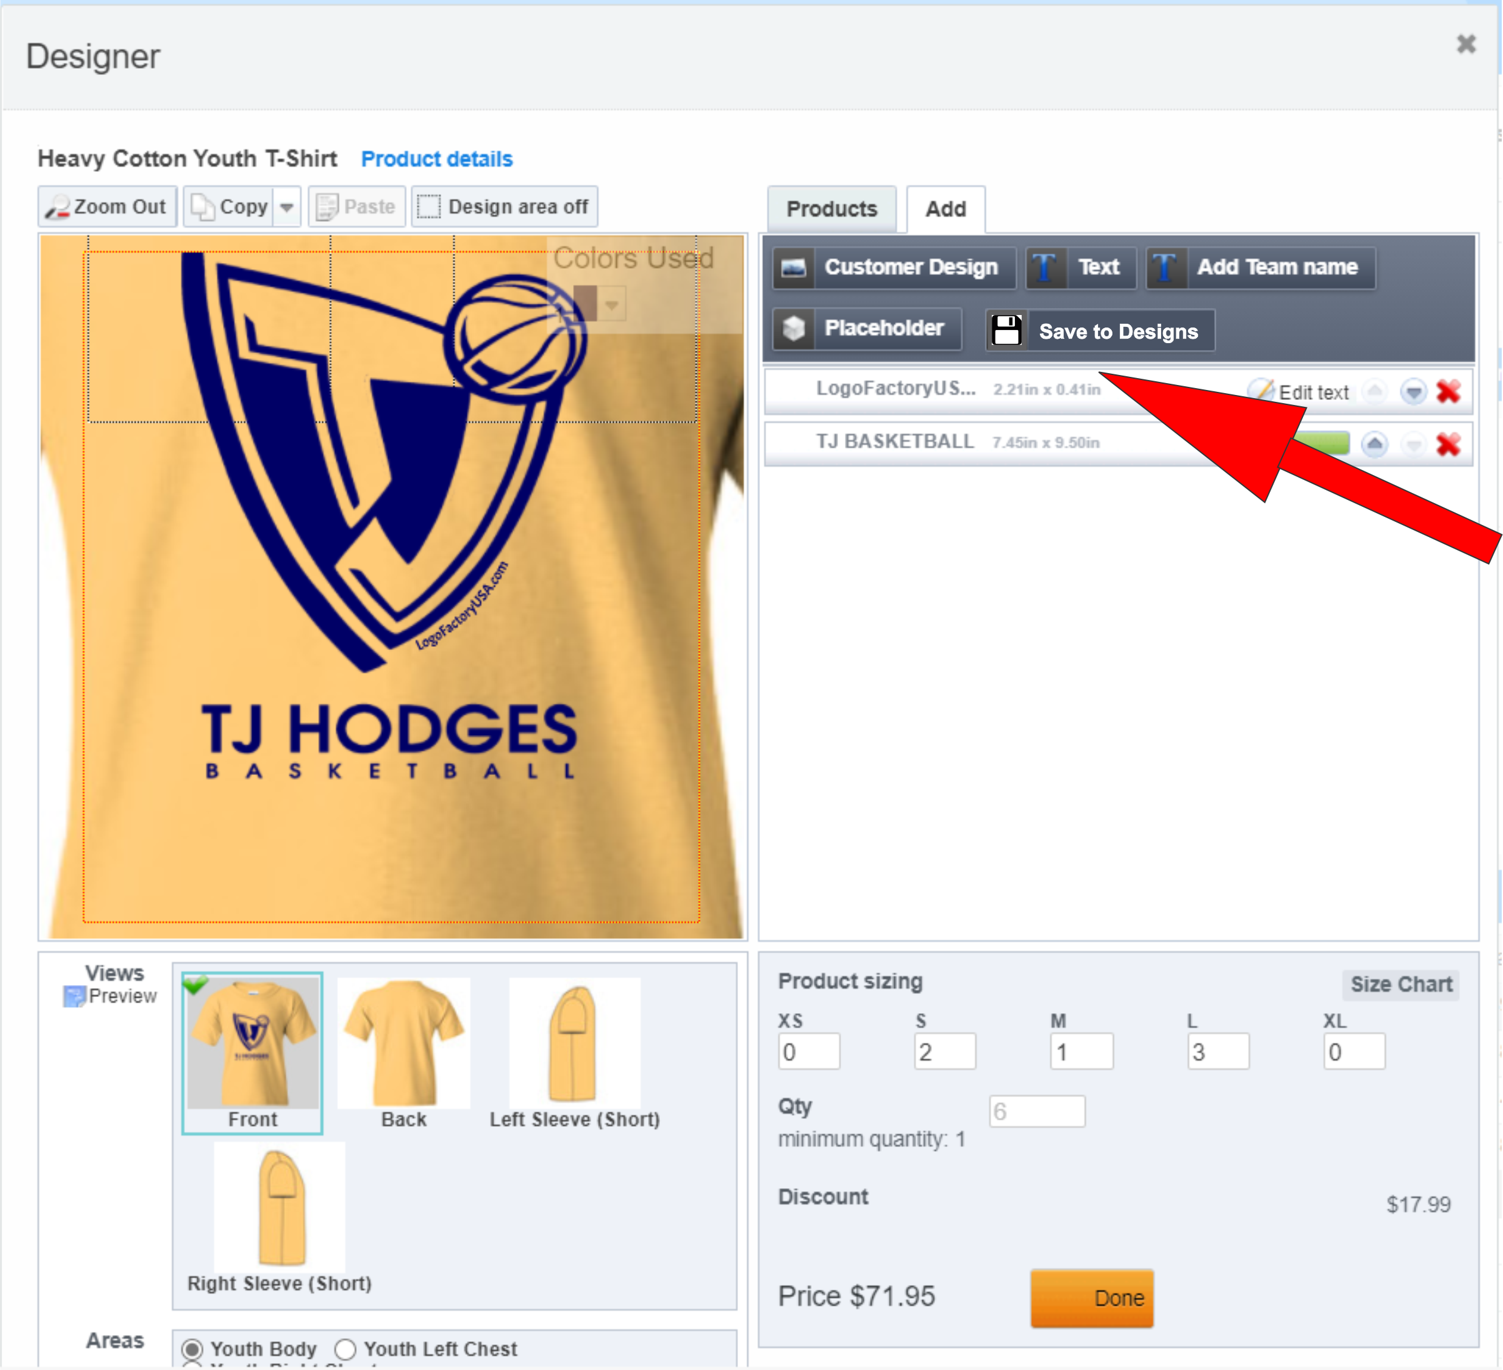Image resolution: width=1503 pixels, height=1370 pixels.
Task: Select the Youth Body area radio
Action: click(192, 1349)
